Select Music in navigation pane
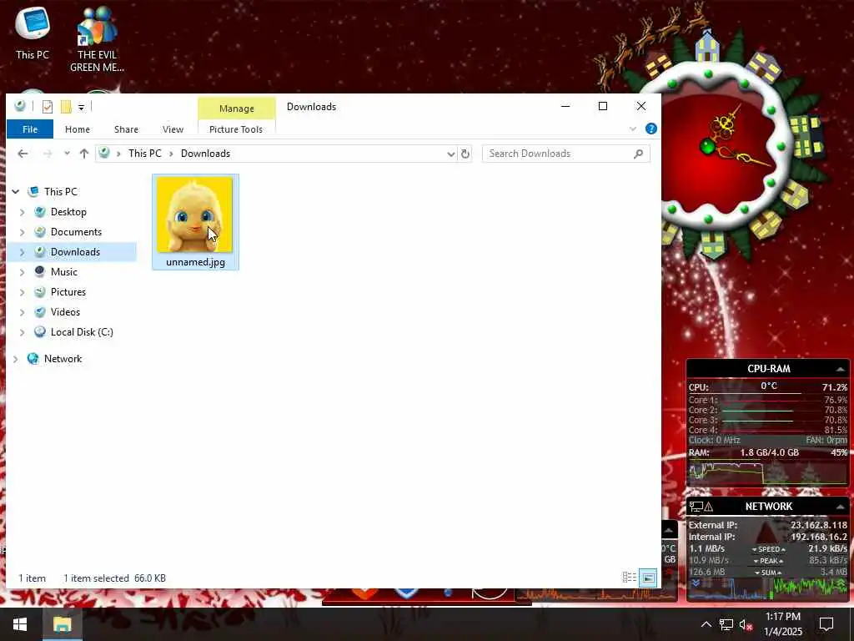Screen dimensions: 854x641 63,272
